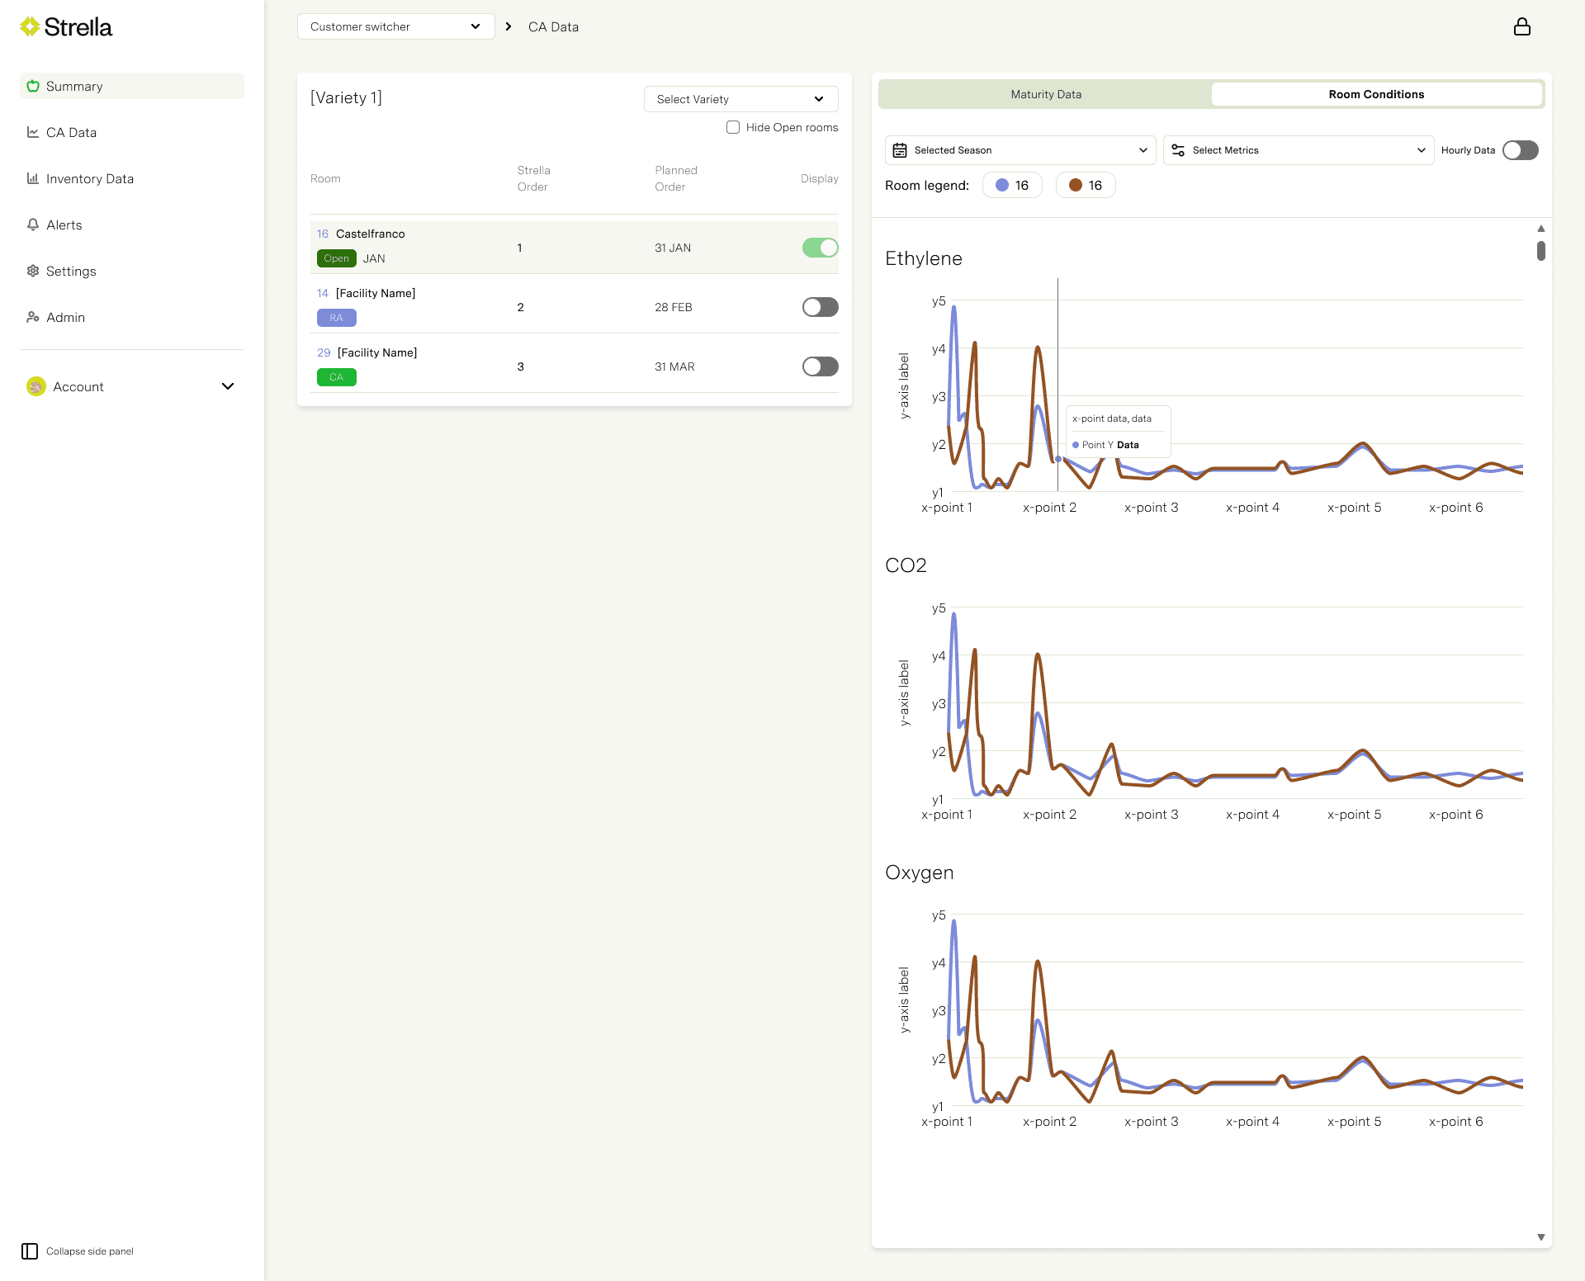Screen dimensions: 1585x1281
Task: Open the Select Variety dropdown
Action: tap(740, 99)
